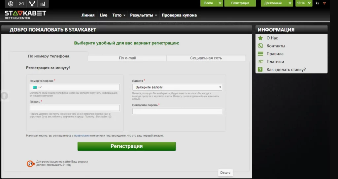The width and height of the screenshot is (338, 179).
Task: Click the Регистрация button in top bar
Action: (240, 3)
